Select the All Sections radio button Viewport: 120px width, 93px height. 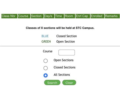tap(46, 75)
